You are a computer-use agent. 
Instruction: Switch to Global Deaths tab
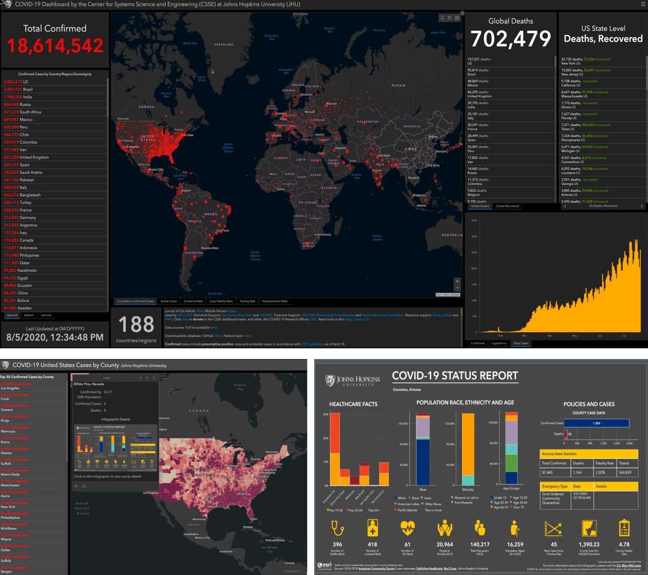tap(479, 206)
